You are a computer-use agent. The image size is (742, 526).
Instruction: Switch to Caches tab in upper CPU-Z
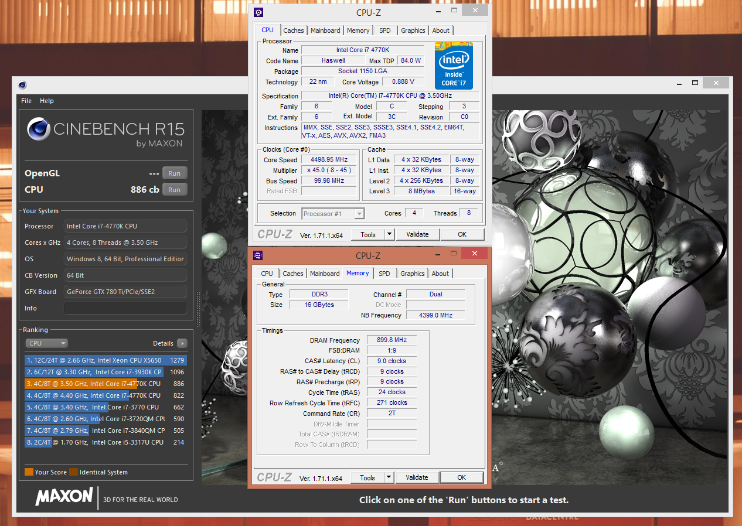pyautogui.click(x=294, y=30)
